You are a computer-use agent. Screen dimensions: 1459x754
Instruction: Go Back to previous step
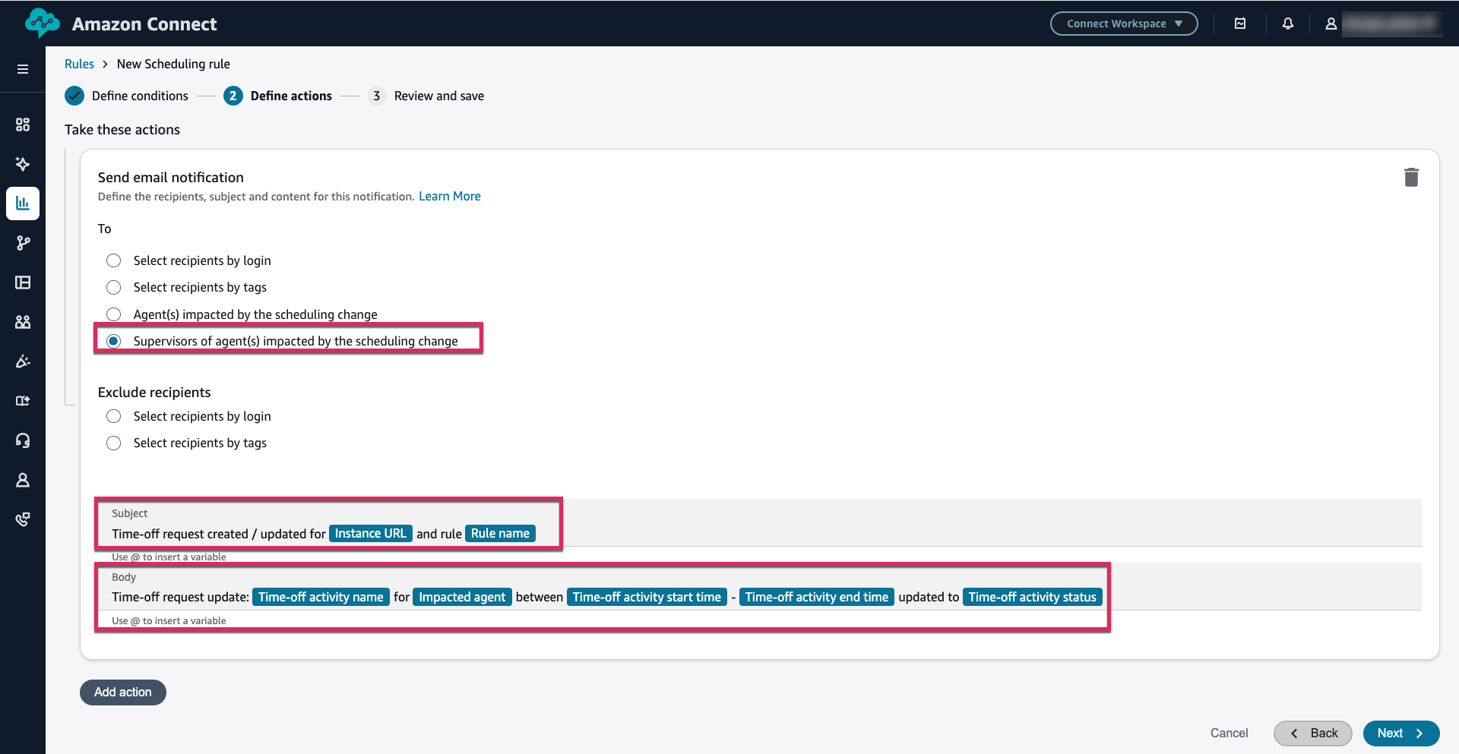1313,733
